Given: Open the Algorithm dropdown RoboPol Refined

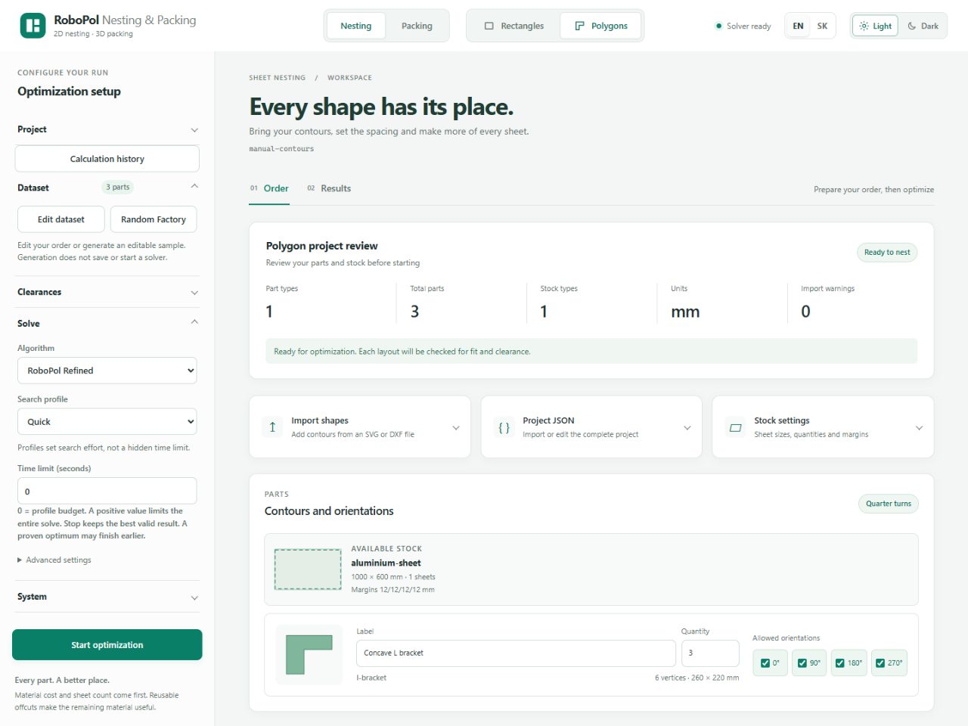Looking at the screenshot, I should point(107,371).
